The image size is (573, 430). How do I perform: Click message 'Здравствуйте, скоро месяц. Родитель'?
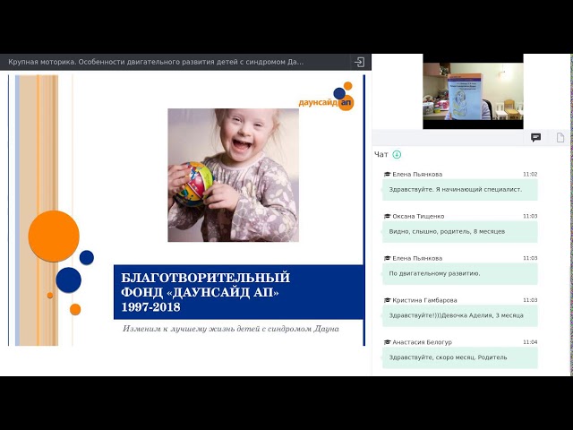pyautogui.click(x=459, y=357)
